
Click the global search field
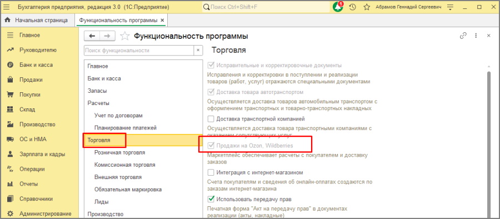click(266, 7)
